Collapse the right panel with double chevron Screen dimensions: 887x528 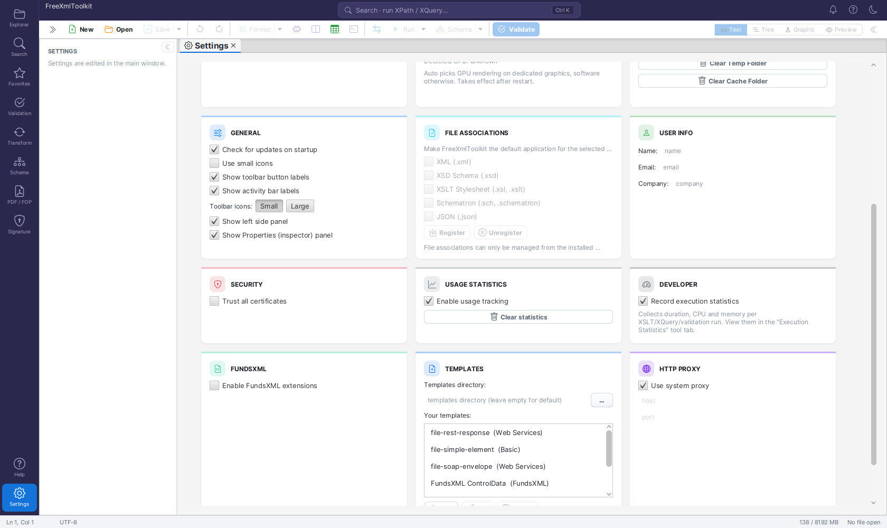(x=873, y=30)
